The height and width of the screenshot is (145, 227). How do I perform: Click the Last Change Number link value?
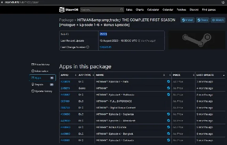[105, 47]
